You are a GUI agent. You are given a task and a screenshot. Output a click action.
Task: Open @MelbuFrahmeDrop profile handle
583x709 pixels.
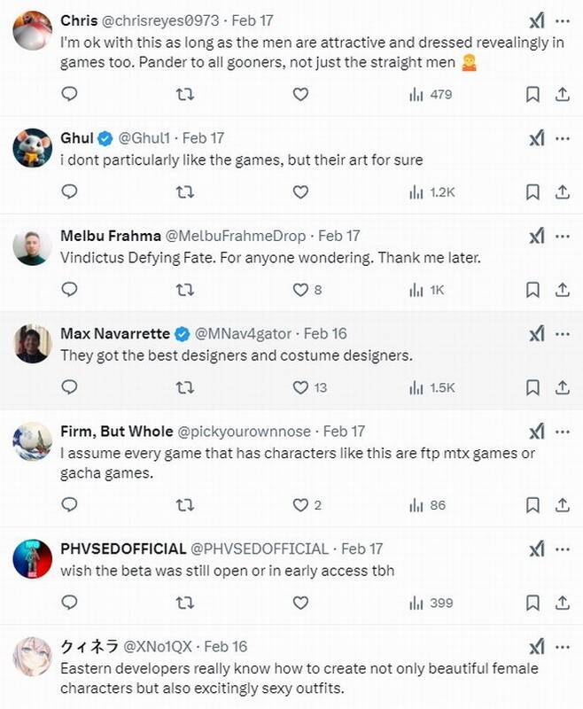[x=235, y=236]
